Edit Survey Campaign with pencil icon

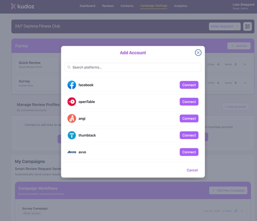[x=236, y=211]
